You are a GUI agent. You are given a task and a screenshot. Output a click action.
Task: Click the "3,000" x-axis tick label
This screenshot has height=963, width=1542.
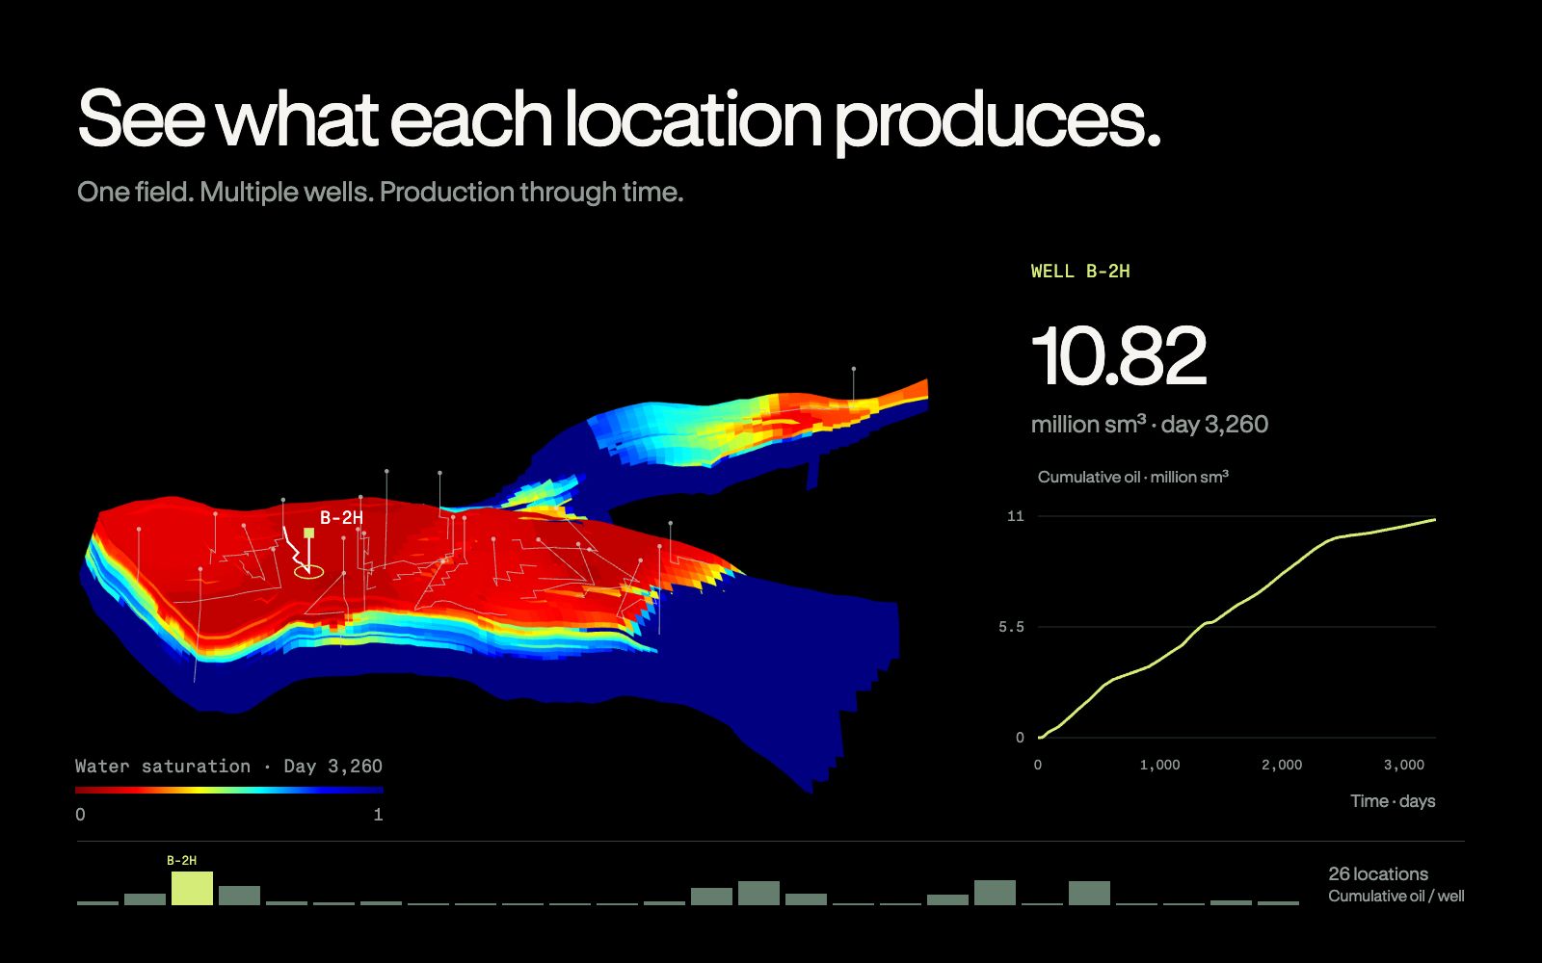[1404, 765]
